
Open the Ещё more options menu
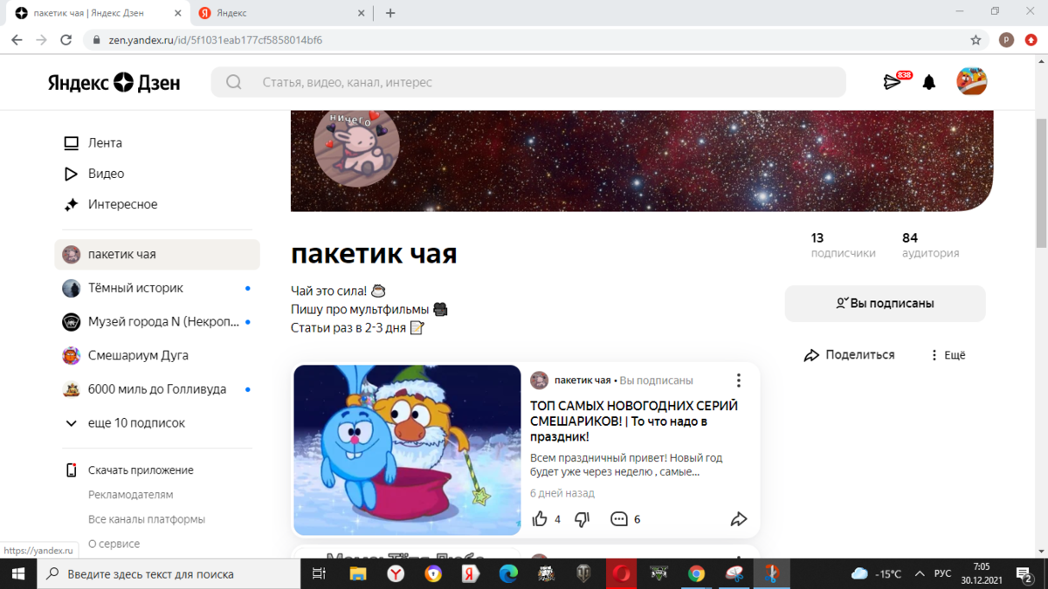point(948,355)
